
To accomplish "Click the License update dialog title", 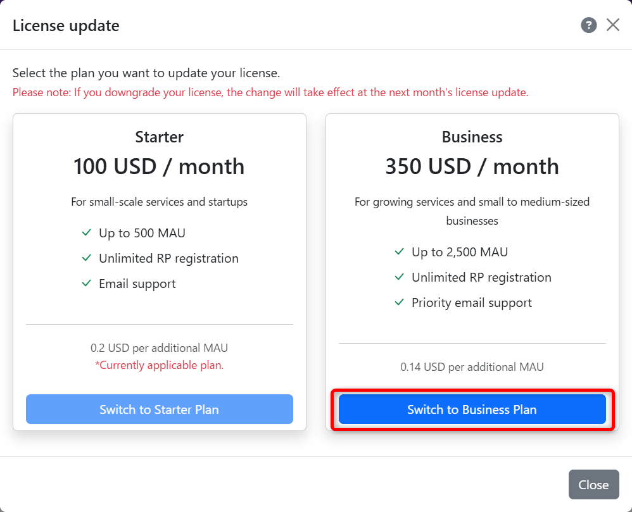I will [x=66, y=26].
